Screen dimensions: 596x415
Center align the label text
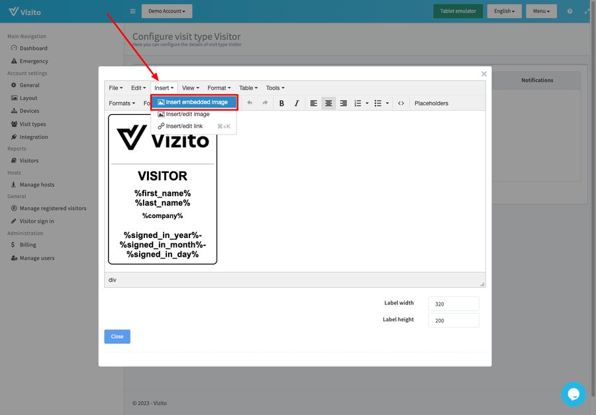pos(328,103)
